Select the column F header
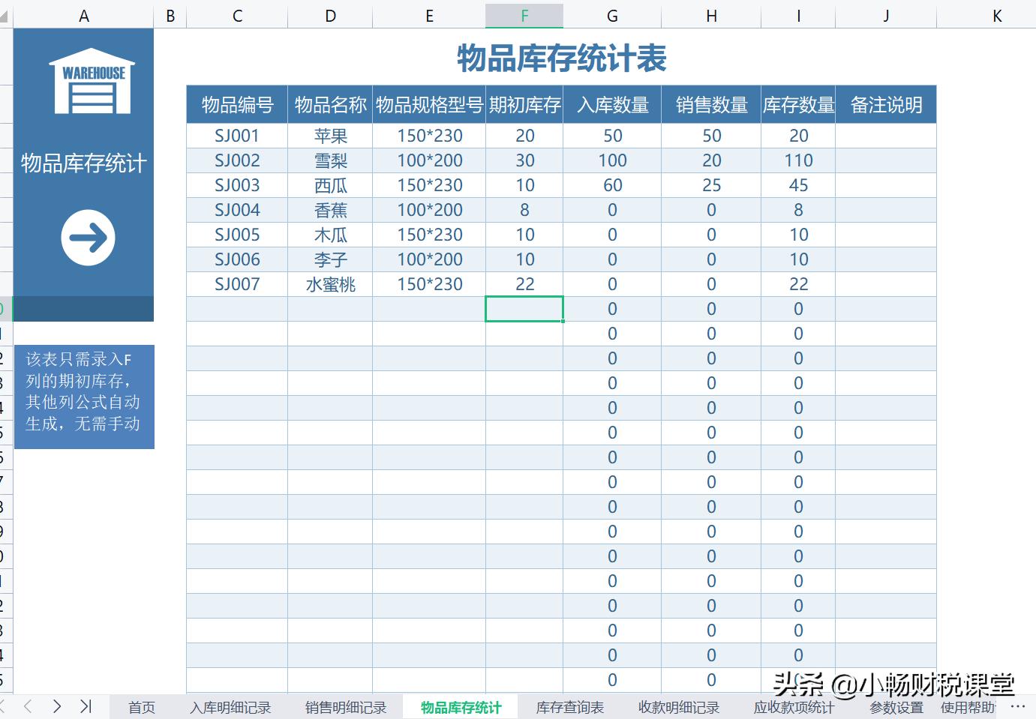The height and width of the screenshot is (719, 1036). pyautogui.click(x=524, y=15)
